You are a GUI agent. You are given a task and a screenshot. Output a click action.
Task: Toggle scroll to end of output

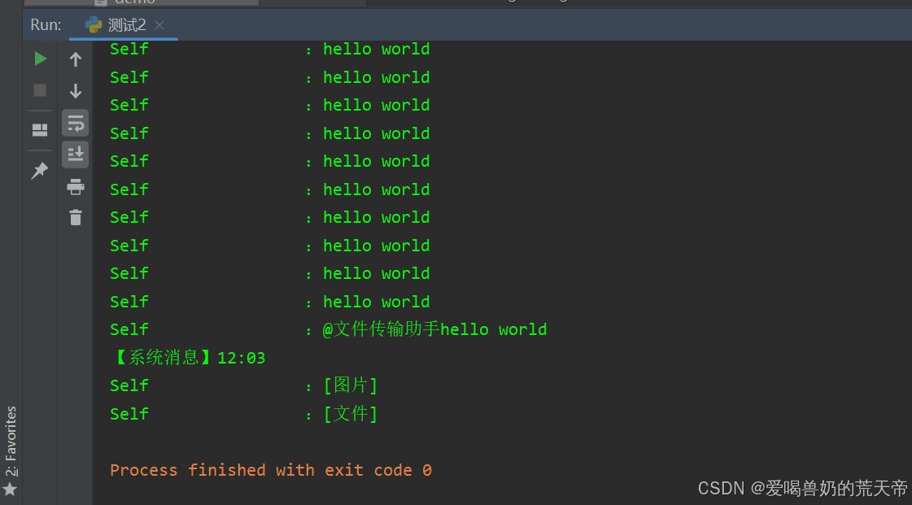click(76, 155)
